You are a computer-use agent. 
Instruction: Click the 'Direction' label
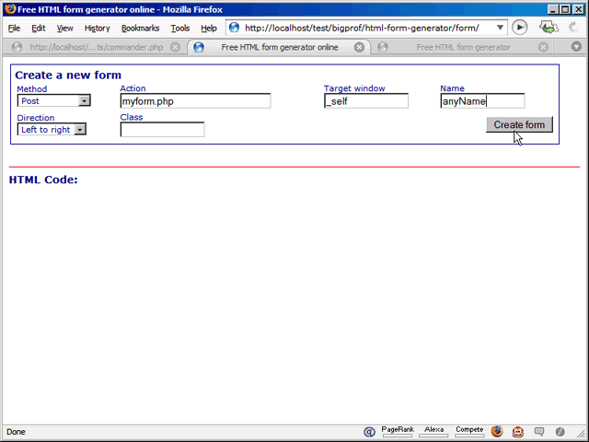click(36, 118)
